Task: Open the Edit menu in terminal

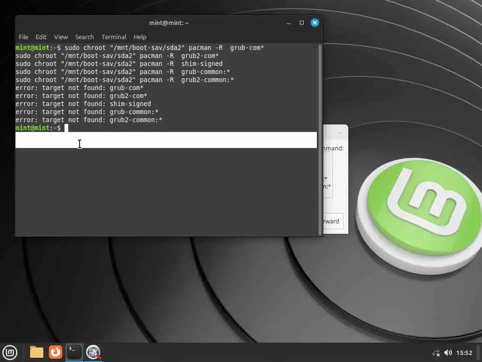Action: click(41, 37)
